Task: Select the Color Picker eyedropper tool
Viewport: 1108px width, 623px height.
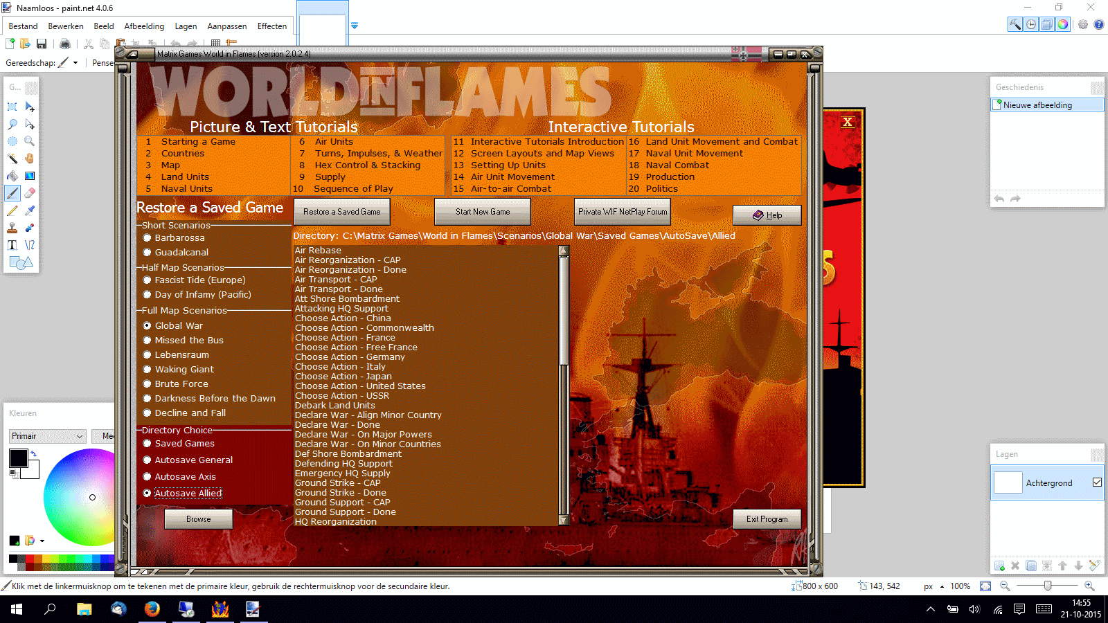Action: [x=30, y=210]
